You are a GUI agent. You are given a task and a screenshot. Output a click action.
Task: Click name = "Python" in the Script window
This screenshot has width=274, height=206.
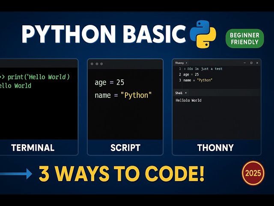pos(123,95)
